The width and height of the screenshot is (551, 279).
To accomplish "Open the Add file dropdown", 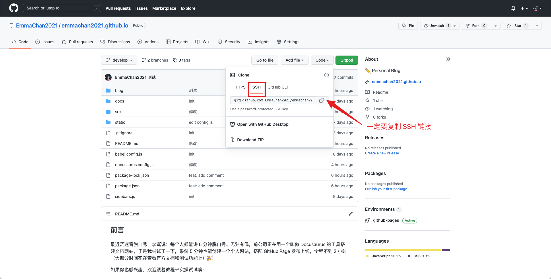I will tap(294, 60).
